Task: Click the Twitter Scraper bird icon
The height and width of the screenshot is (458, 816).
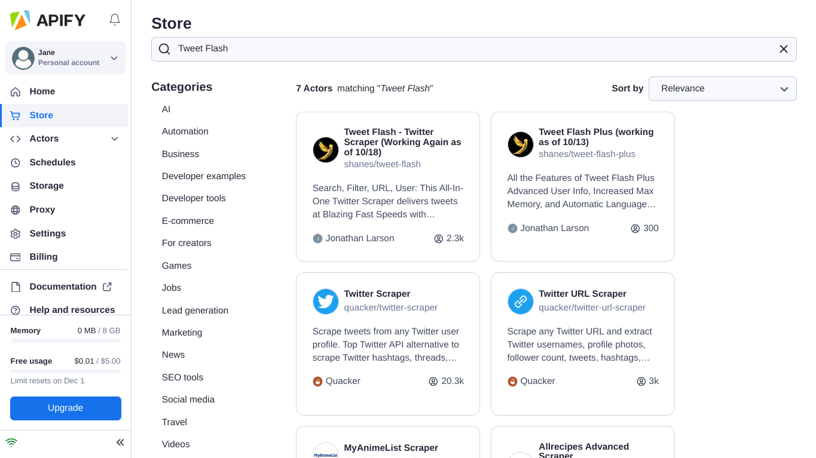Action: [x=326, y=302]
